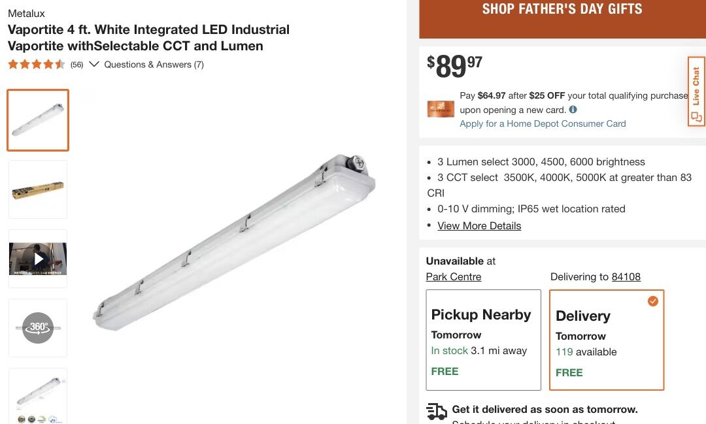Viewport: 706px width, 424px height.
Task: Expand Questions & Answers via the chevron
Action: point(94,65)
